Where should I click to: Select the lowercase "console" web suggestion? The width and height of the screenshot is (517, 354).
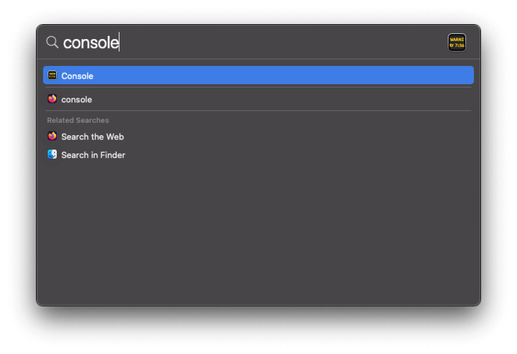pos(76,100)
